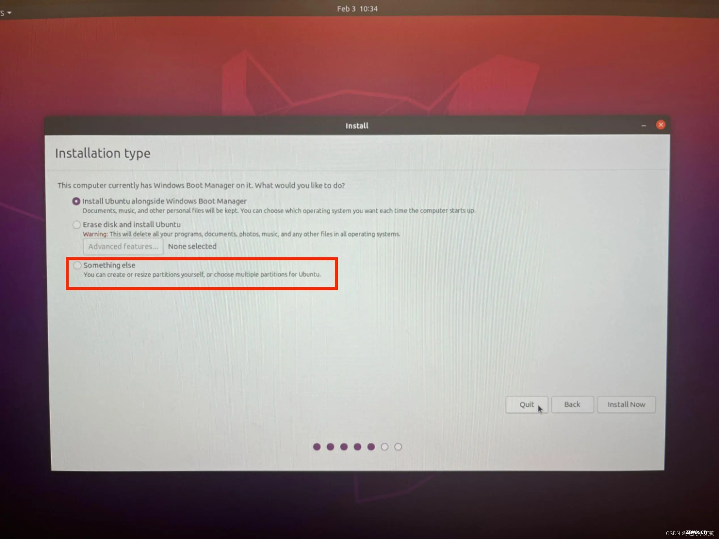
Task: Click the 'Back' button
Action: click(x=572, y=404)
